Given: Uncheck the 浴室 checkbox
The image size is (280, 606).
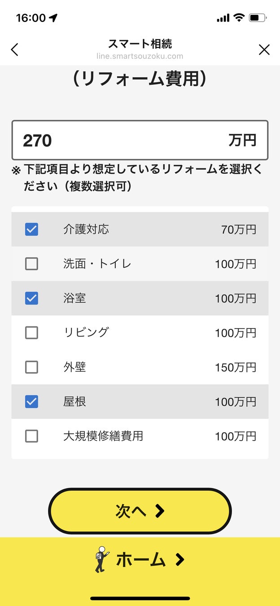Looking at the screenshot, I should pyautogui.click(x=31, y=298).
